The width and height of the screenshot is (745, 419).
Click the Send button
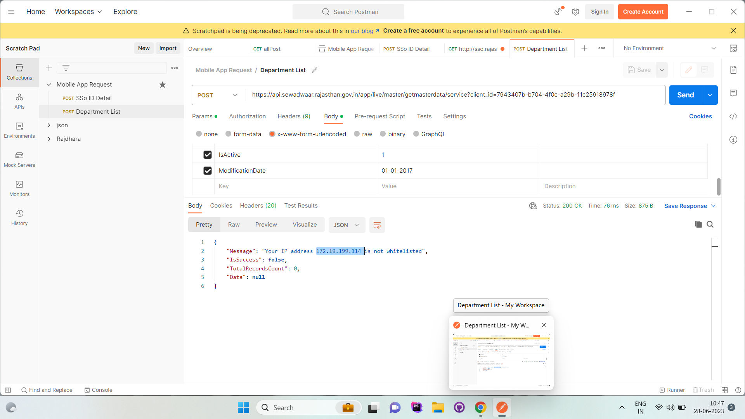pos(686,95)
